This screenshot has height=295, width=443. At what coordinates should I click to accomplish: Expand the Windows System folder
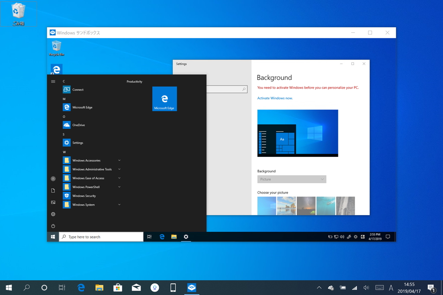tap(92, 205)
